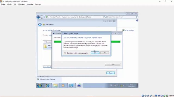Screen dimensions: 174x97
Task: Open the Mesin menu
Action: coord(9,4)
